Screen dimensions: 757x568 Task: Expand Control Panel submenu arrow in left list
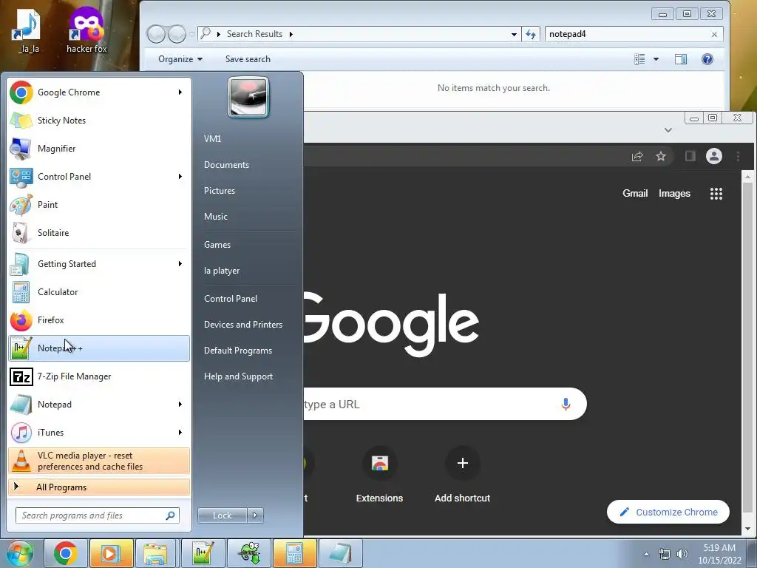coord(180,177)
